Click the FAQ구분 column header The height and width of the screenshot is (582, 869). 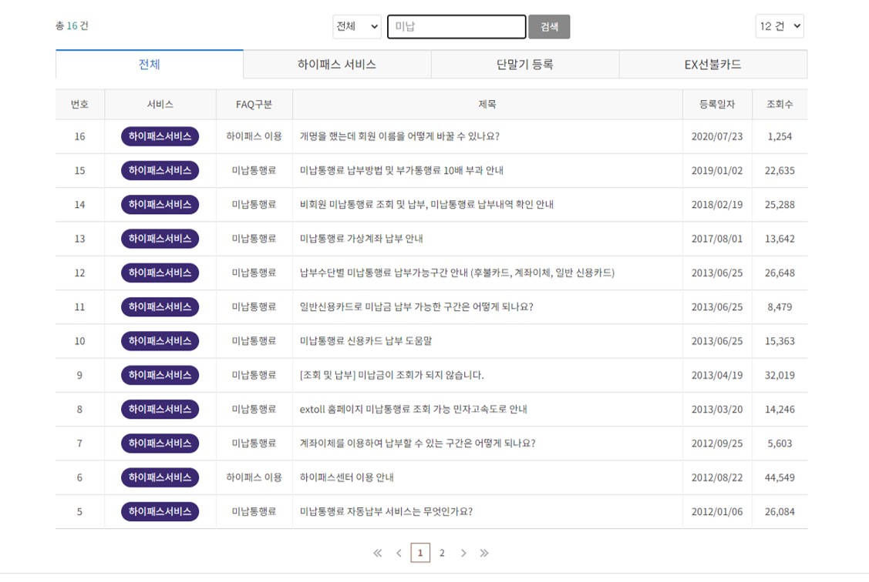254,104
